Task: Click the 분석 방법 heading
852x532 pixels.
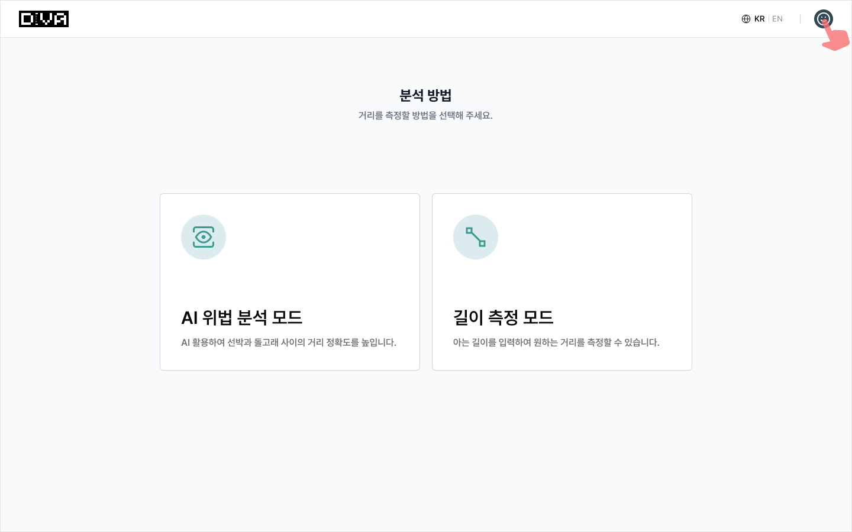Action: pos(425,95)
